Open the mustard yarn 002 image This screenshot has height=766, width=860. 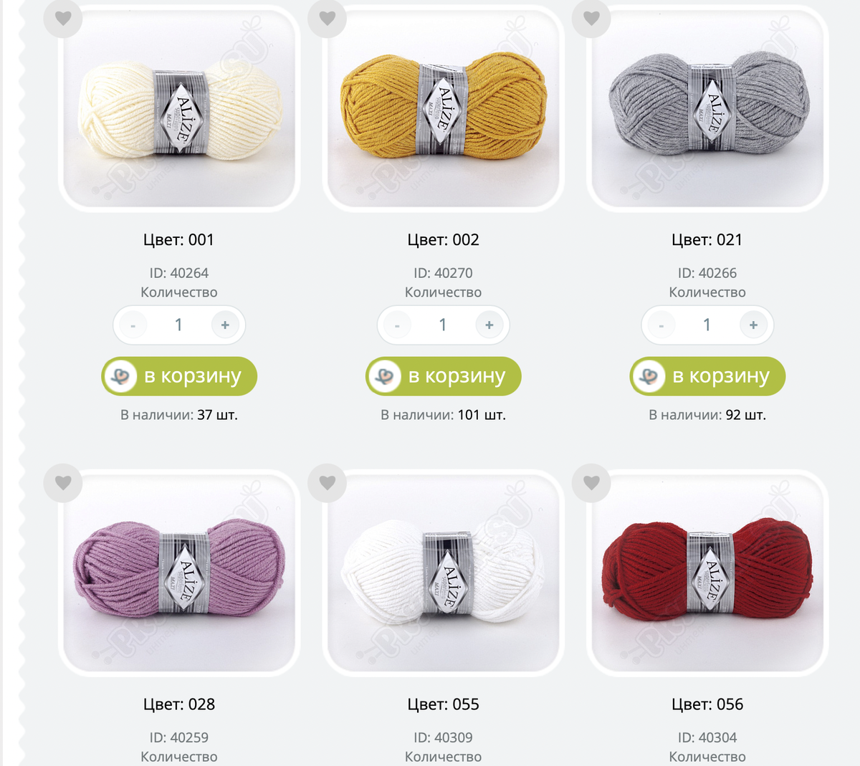[x=444, y=107]
